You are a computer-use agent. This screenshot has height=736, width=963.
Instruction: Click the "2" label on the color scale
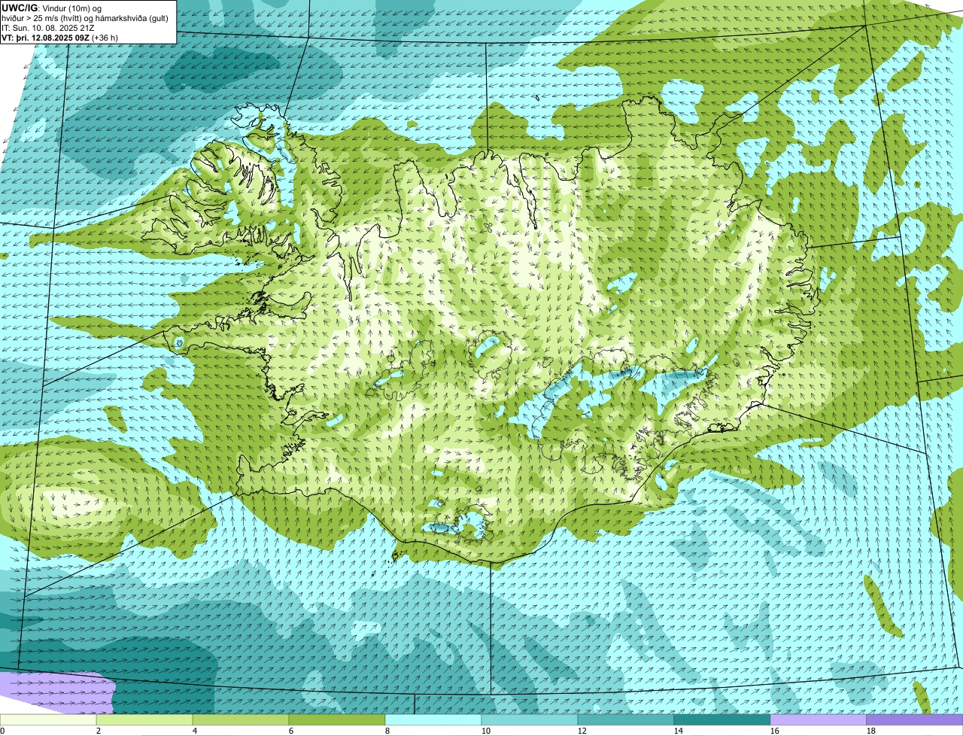[99, 731]
